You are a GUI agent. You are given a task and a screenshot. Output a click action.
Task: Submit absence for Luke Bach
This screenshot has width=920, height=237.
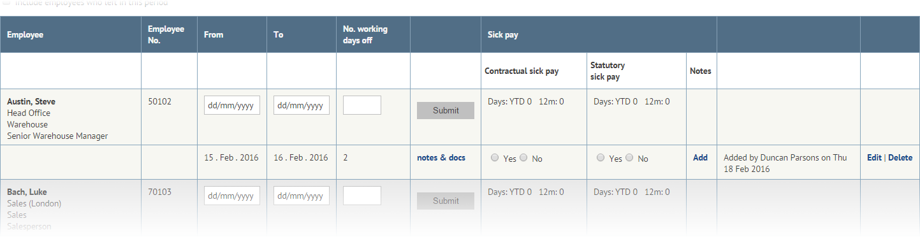446,201
